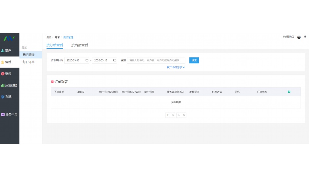Open the gear settings icon top right
309x177 pixels.
click(305, 37)
